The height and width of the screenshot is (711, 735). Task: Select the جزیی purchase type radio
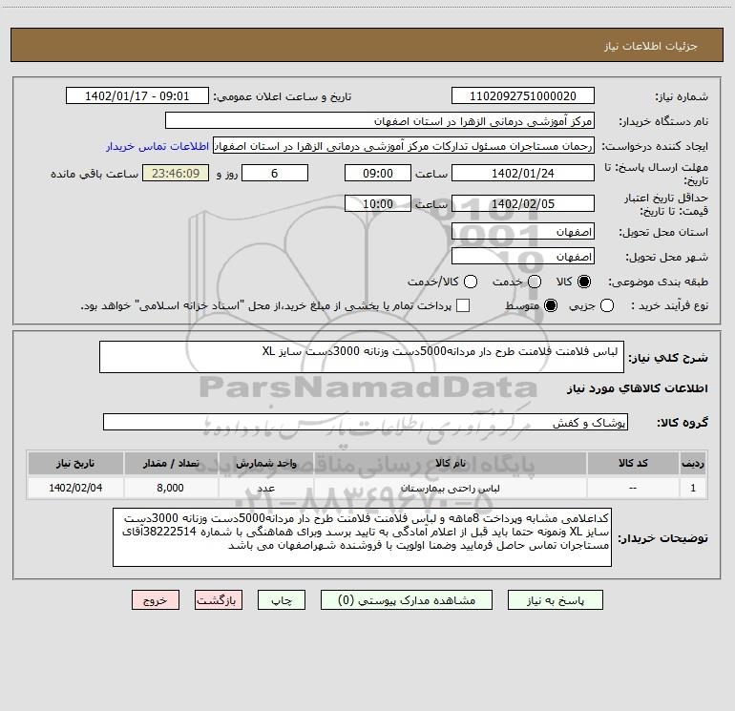tap(607, 306)
